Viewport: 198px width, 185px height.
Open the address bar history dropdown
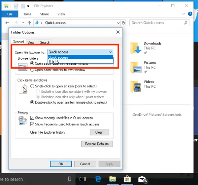[x=118, y=23]
